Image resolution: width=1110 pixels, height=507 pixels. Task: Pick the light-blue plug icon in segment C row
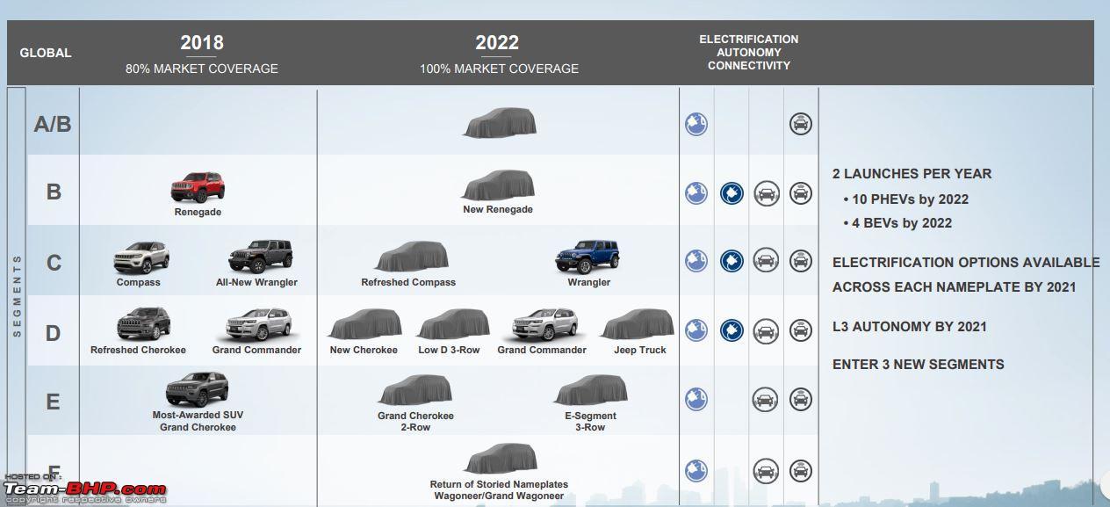696,261
